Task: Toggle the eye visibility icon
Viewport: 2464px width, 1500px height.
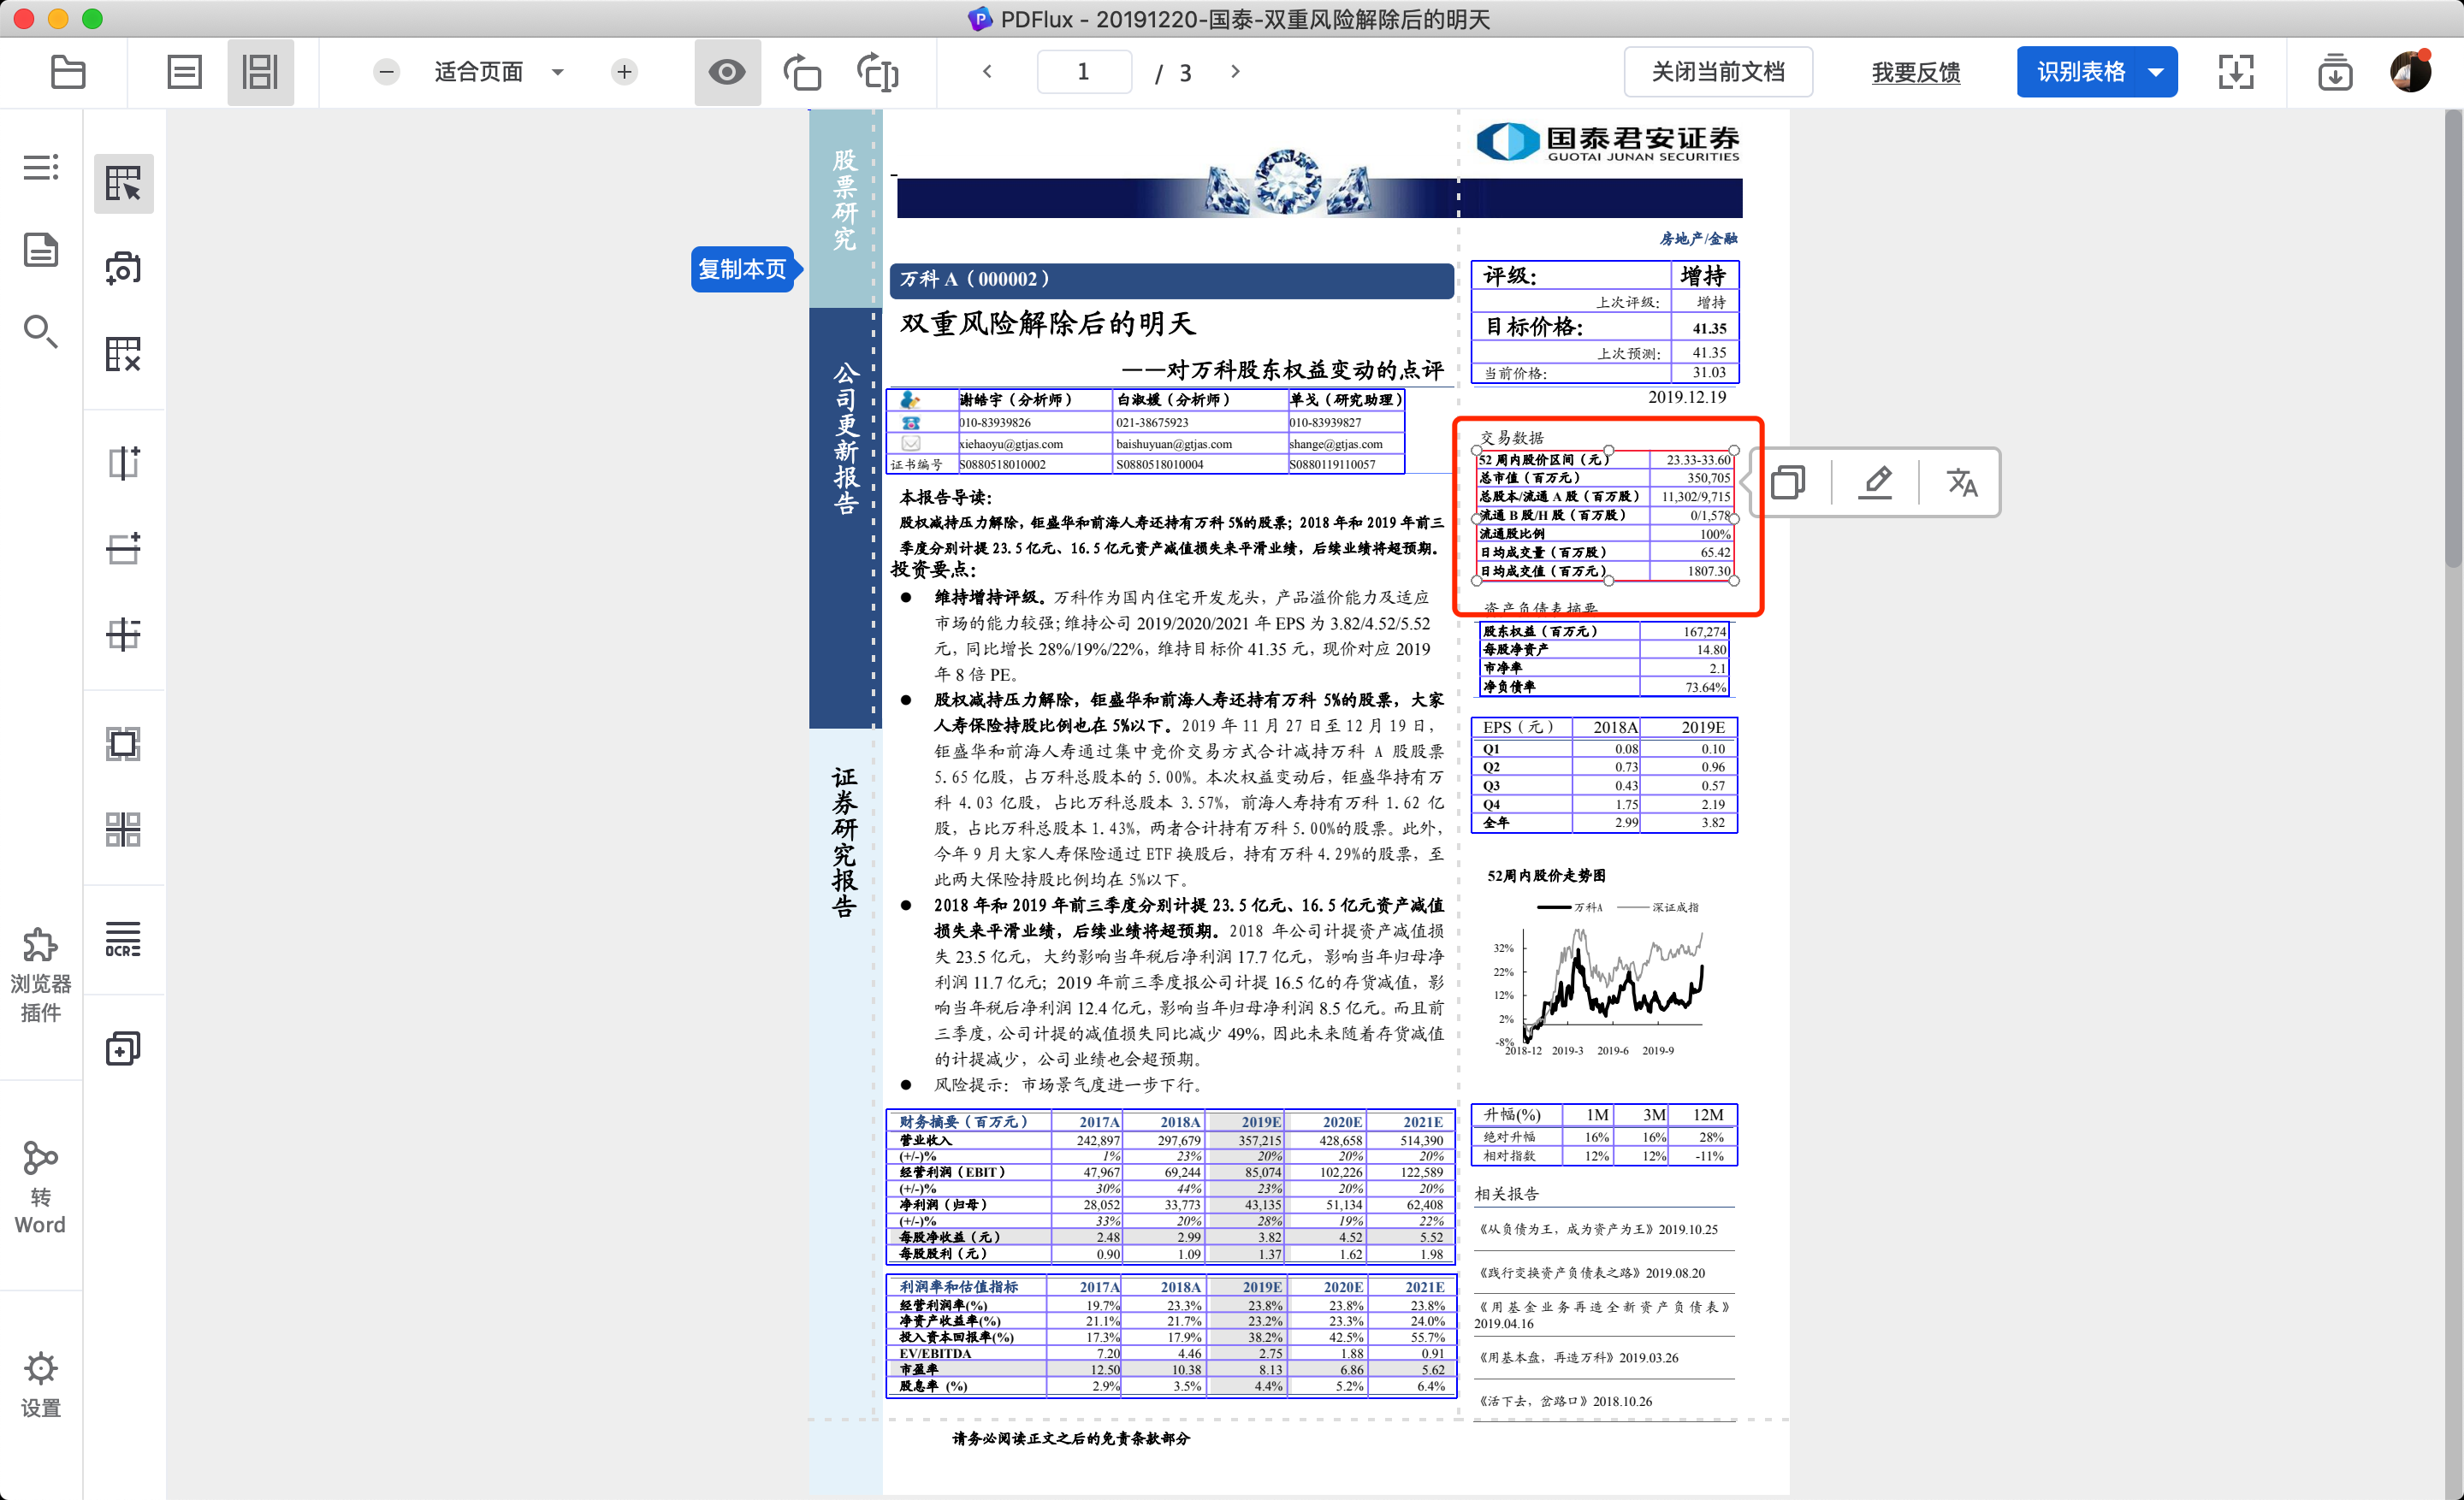Action: tap(727, 72)
